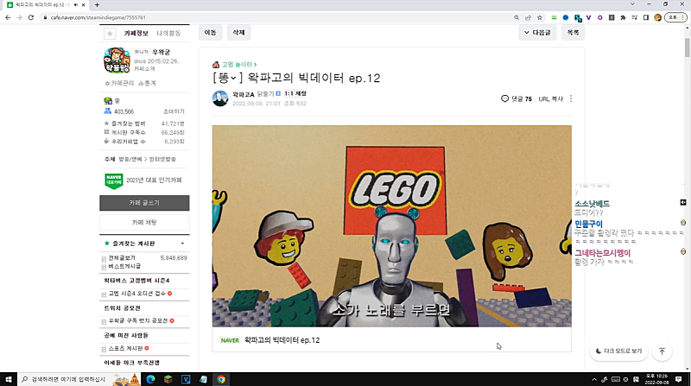
Task: Enable 다크 모드로 보기 dark mode
Action: [618, 351]
